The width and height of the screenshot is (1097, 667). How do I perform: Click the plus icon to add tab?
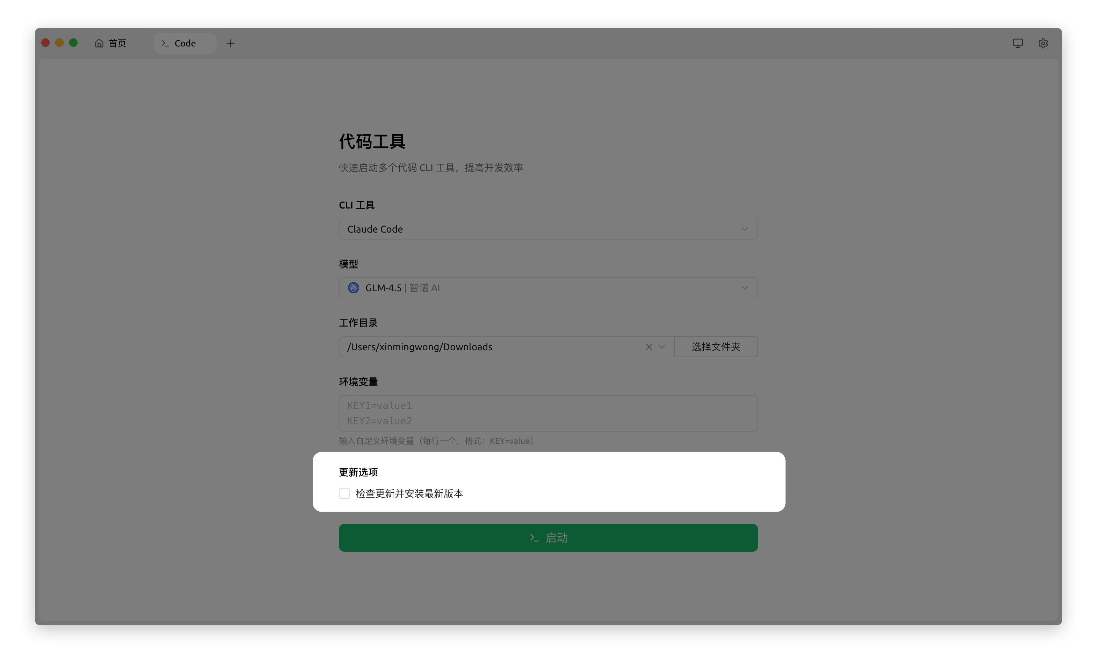(x=230, y=43)
